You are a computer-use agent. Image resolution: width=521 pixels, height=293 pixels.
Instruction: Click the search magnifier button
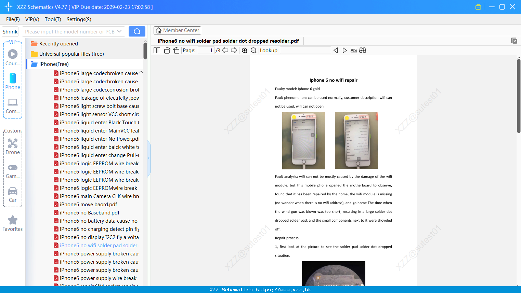(137, 31)
